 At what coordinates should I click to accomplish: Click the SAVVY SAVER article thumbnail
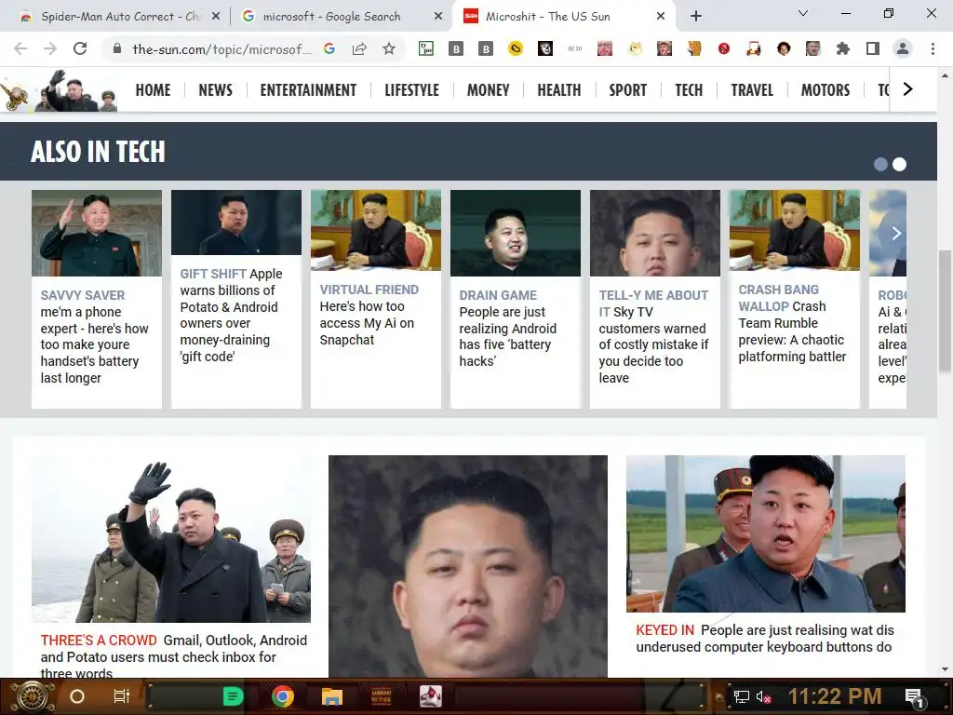point(97,233)
